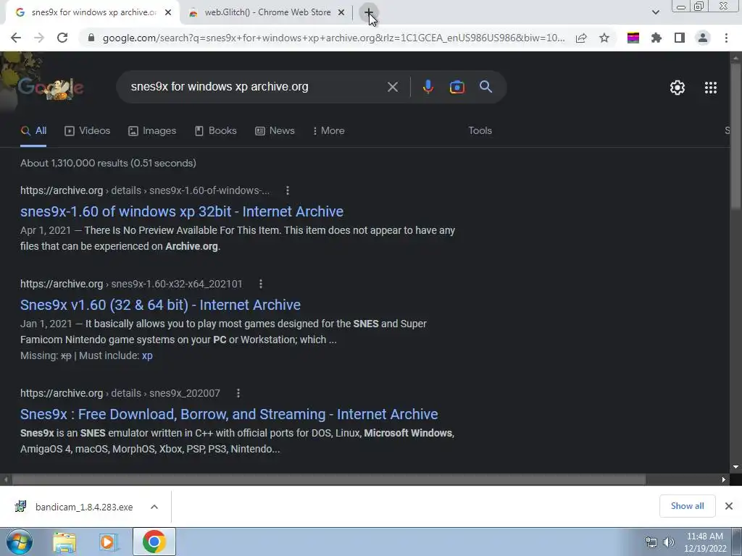Screen dimensions: 742x556
Task: Open the Google apps grid
Action: (710, 88)
